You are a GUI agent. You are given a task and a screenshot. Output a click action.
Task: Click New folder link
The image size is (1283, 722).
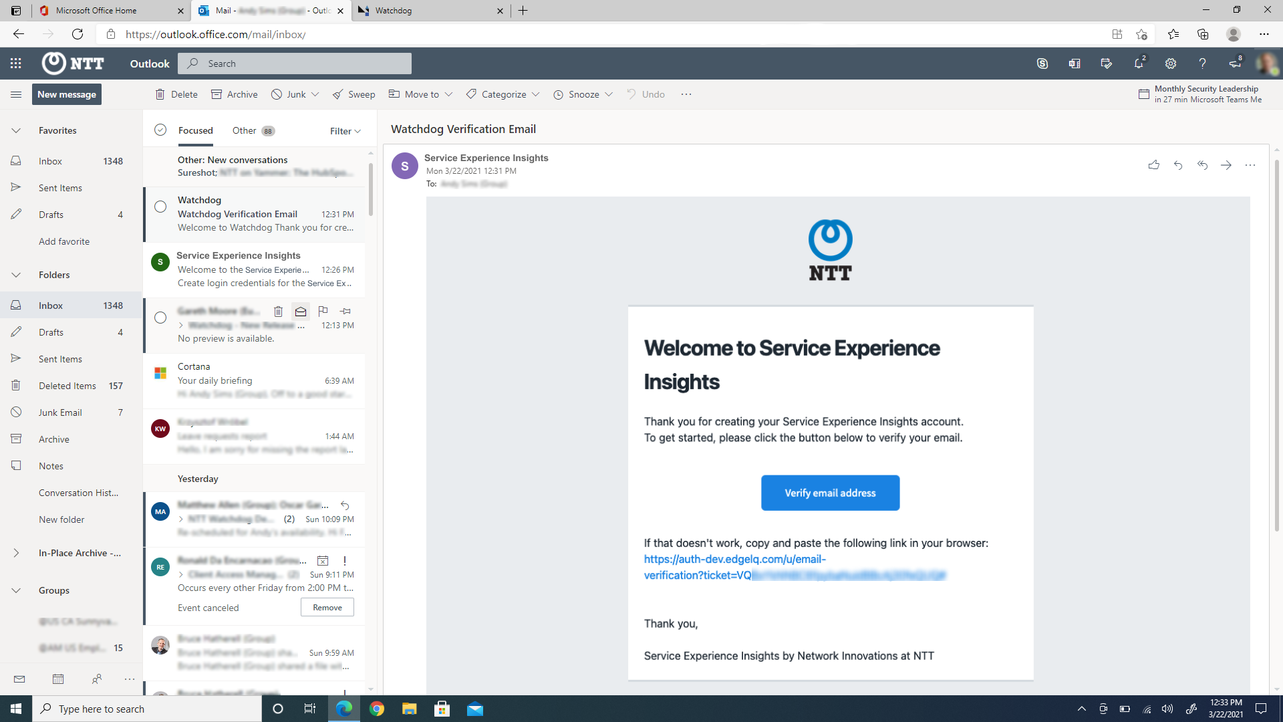61,519
